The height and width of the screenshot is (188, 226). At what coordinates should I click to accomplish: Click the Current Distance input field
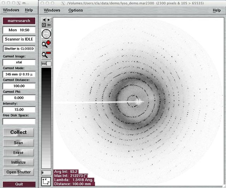(x=19, y=86)
